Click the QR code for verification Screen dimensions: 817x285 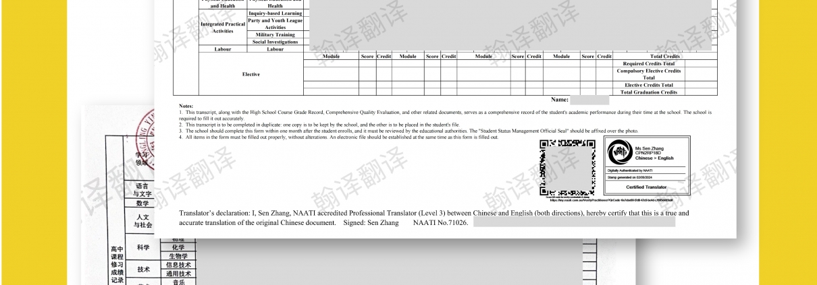567,166
